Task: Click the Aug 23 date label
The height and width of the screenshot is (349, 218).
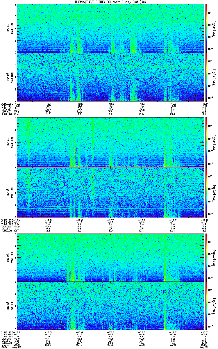Action: coord(203,347)
